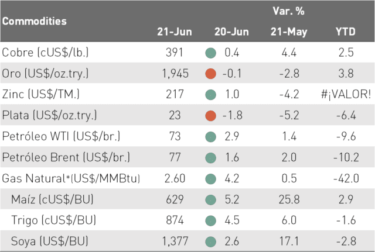Screen dimensions: 375x252
Task: Select the Gas Natural green indicator
Action: [x=211, y=179]
